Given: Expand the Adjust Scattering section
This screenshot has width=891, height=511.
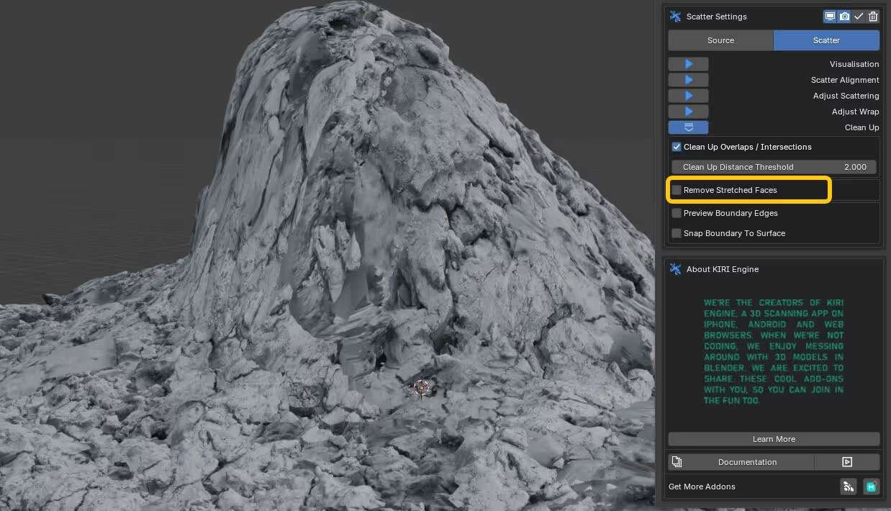Looking at the screenshot, I should tap(688, 96).
